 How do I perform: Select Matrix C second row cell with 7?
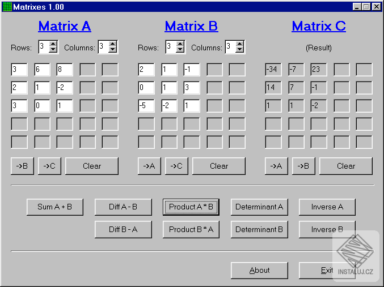pos(296,88)
